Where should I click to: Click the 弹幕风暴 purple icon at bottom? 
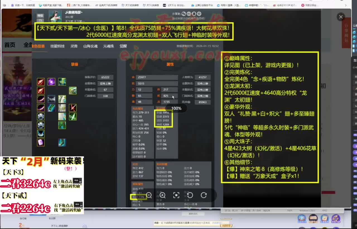coord(336,219)
